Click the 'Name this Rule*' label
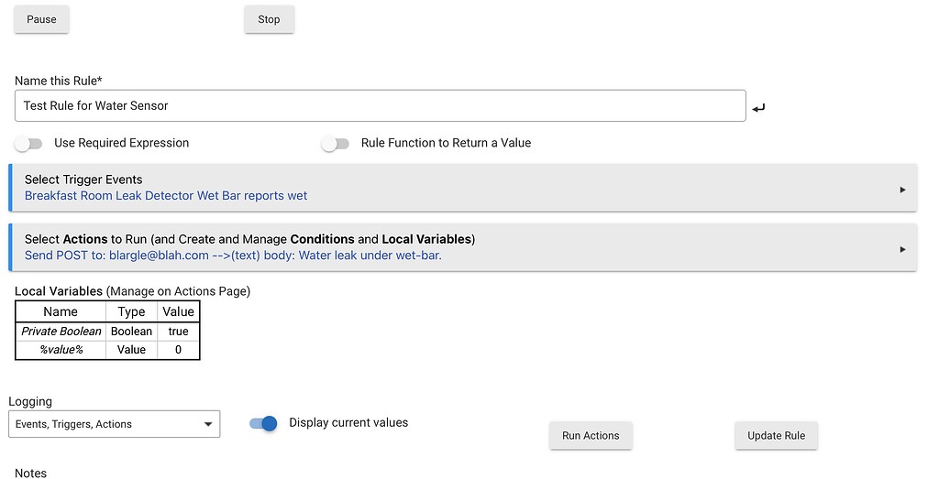This screenshot has width=939, height=479. click(58, 81)
